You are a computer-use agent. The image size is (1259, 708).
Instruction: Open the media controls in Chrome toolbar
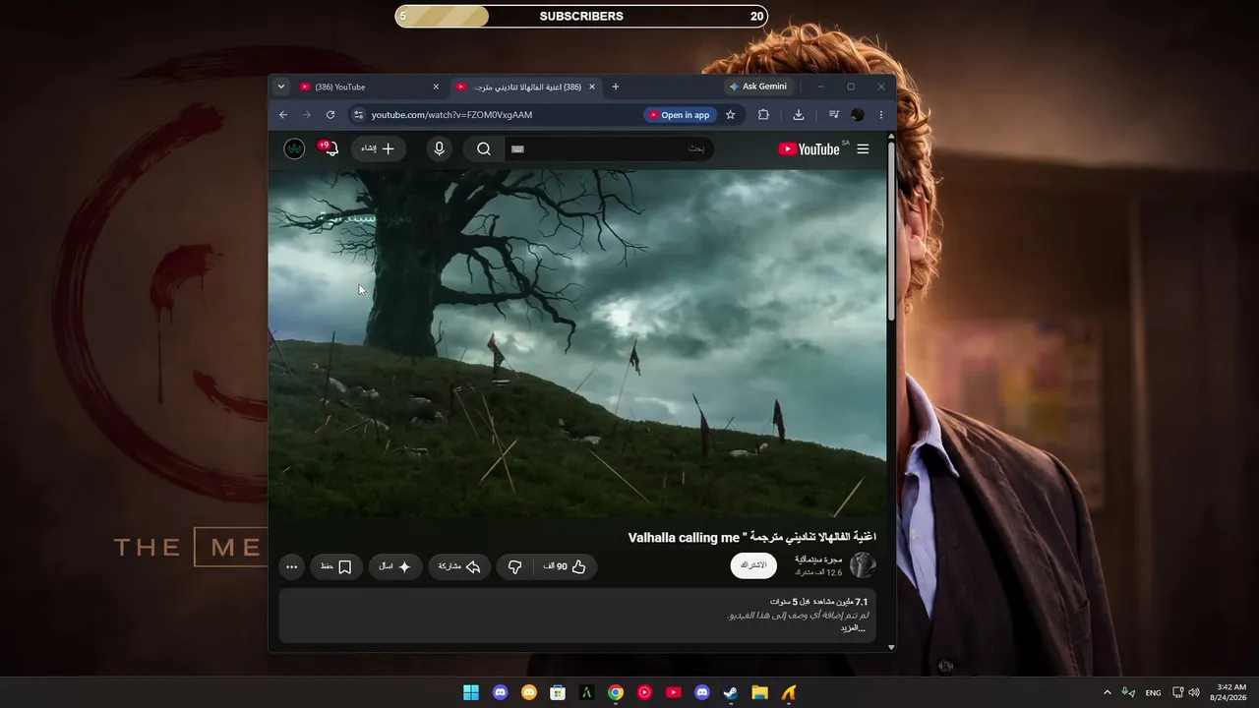click(834, 115)
